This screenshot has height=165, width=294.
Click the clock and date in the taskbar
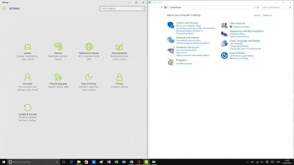pyautogui.click(x=287, y=162)
